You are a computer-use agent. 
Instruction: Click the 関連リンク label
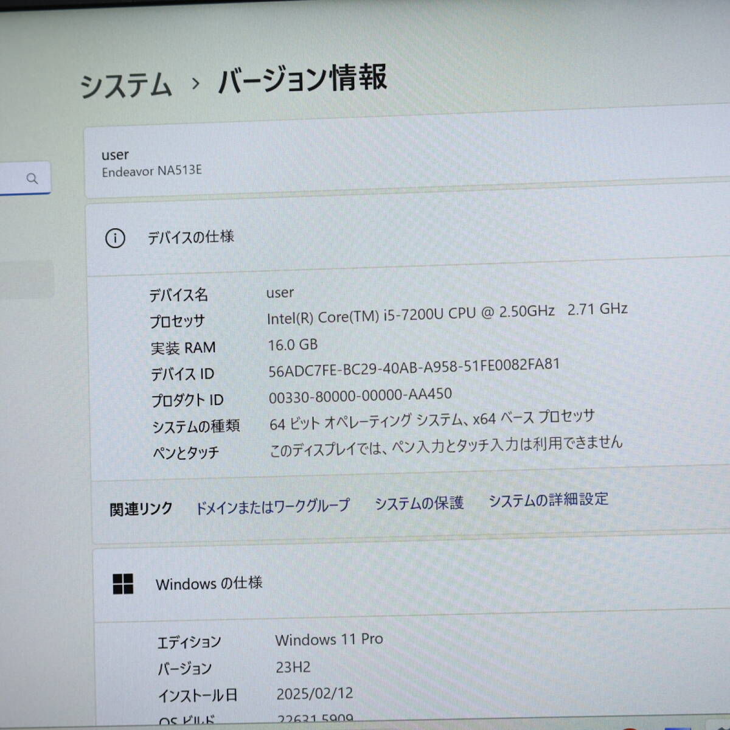tap(141, 509)
